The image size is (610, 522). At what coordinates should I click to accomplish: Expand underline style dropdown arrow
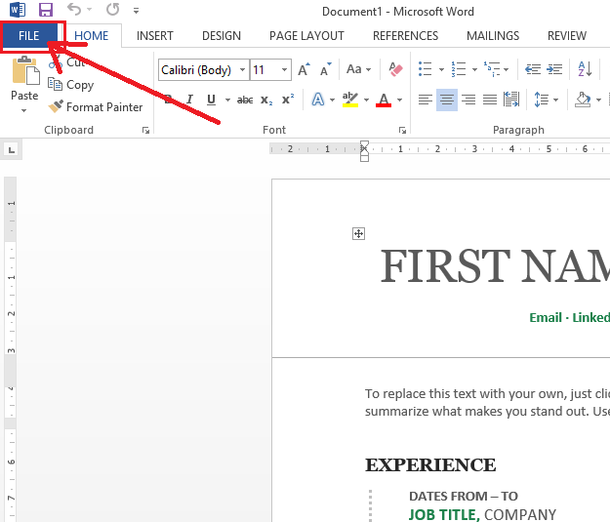pyautogui.click(x=227, y=100)
